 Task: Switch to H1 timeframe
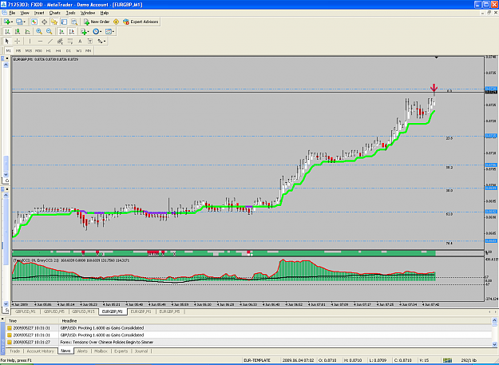point(49,50)
